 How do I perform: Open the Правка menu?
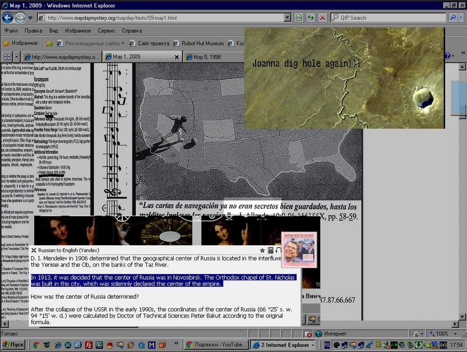[x=34, y=31]
